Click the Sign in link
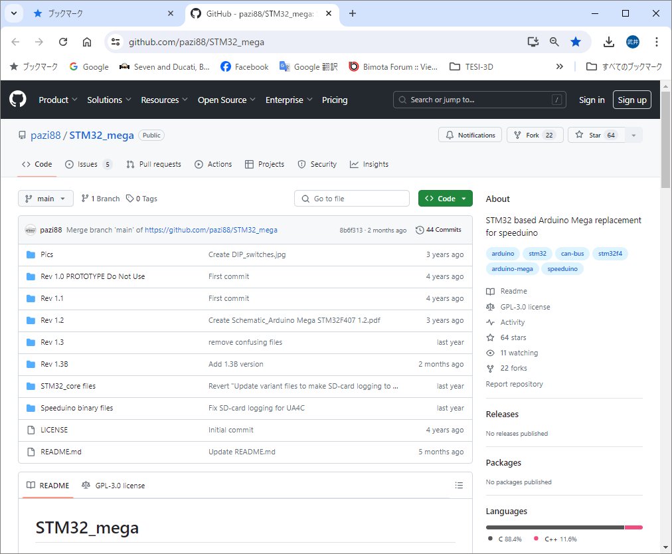The width and height of the screenshot is (672, 554). coord(592,100)
